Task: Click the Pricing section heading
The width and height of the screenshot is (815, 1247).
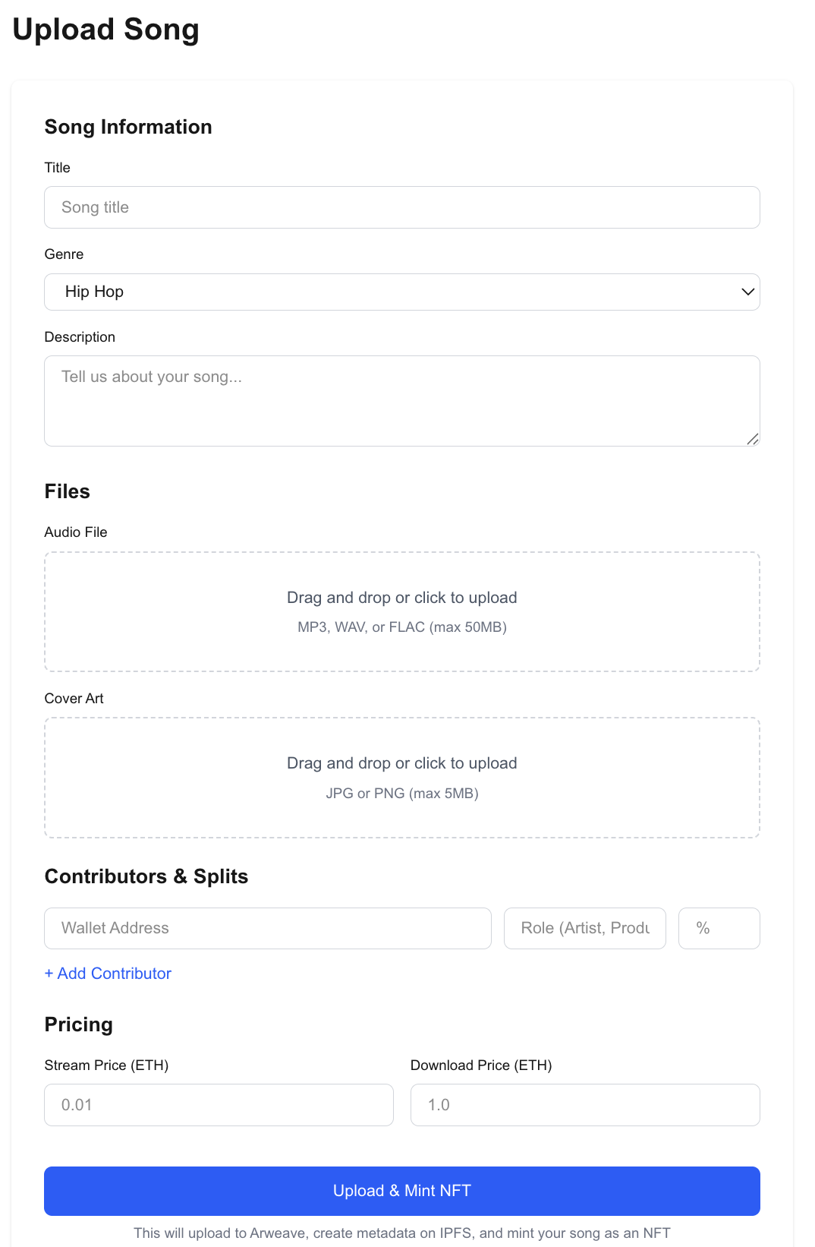Action: (x=79, y=1024)
